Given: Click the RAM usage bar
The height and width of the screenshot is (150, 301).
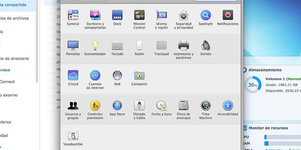Looking at the screenshot, I should pyautogui.click(x=283, y=144).
